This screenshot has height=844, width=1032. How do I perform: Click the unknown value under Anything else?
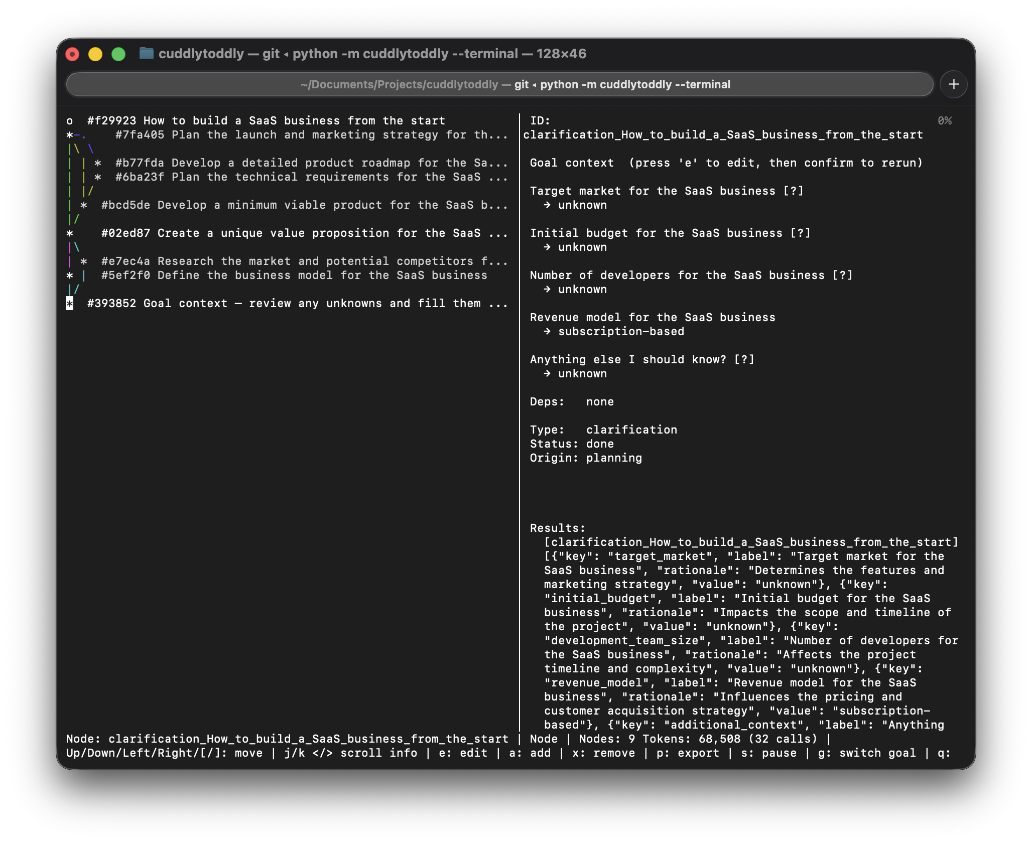point(582,373)
